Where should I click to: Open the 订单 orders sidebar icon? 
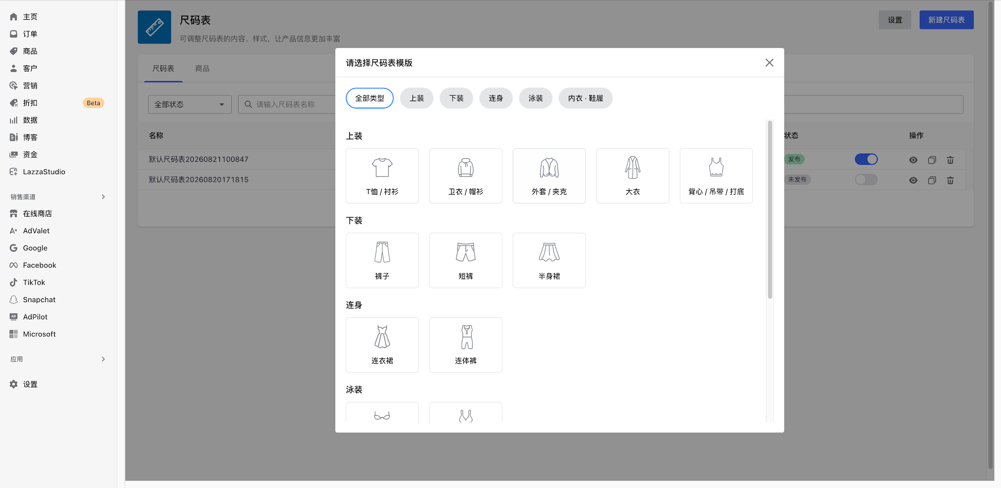point(14,34)
